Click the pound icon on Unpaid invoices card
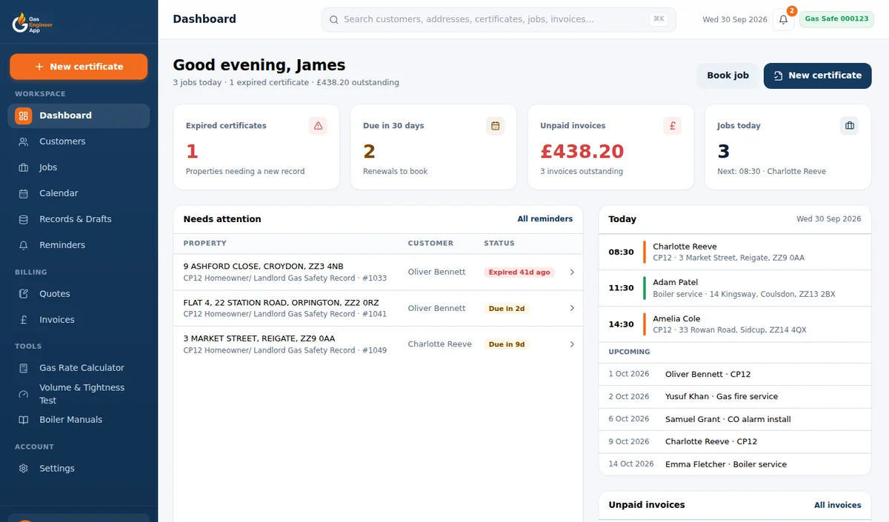The height and width of the screenshot is (522, 889). pyautogui.click(x=673, y=126)
